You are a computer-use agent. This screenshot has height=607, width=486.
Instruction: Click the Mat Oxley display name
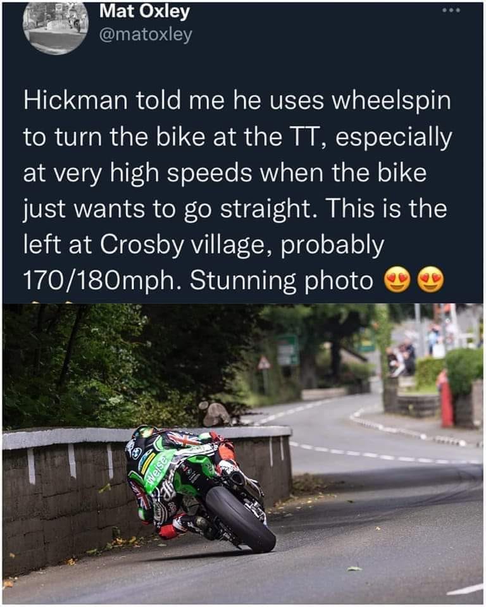click(x=144, y=11)
